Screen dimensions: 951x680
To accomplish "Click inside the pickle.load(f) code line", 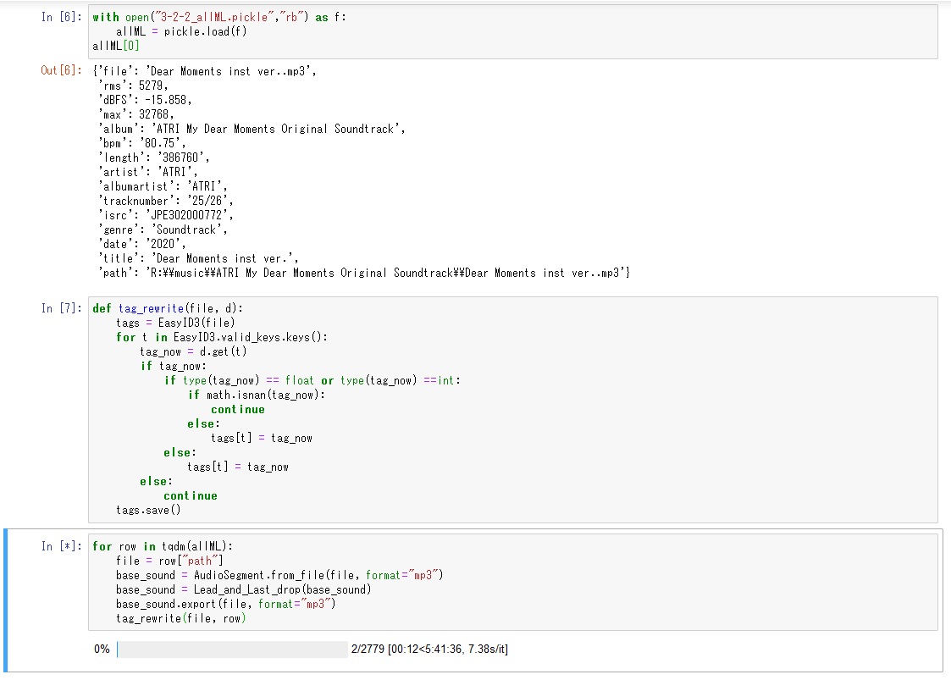I will point(181,31).
